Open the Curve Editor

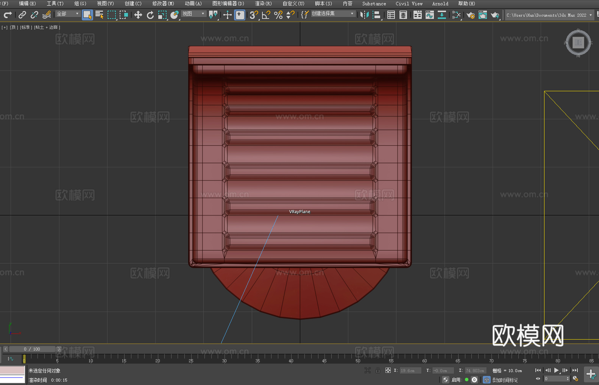(x=430, y=15)
